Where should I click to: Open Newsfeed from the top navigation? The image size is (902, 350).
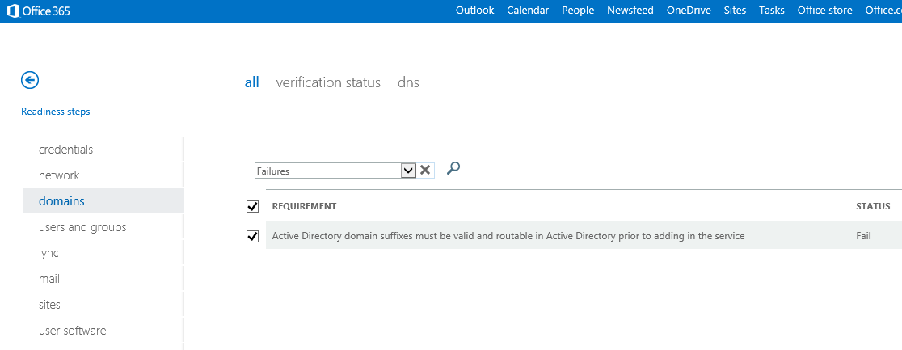pyautogui.click(x=630, y=11)
